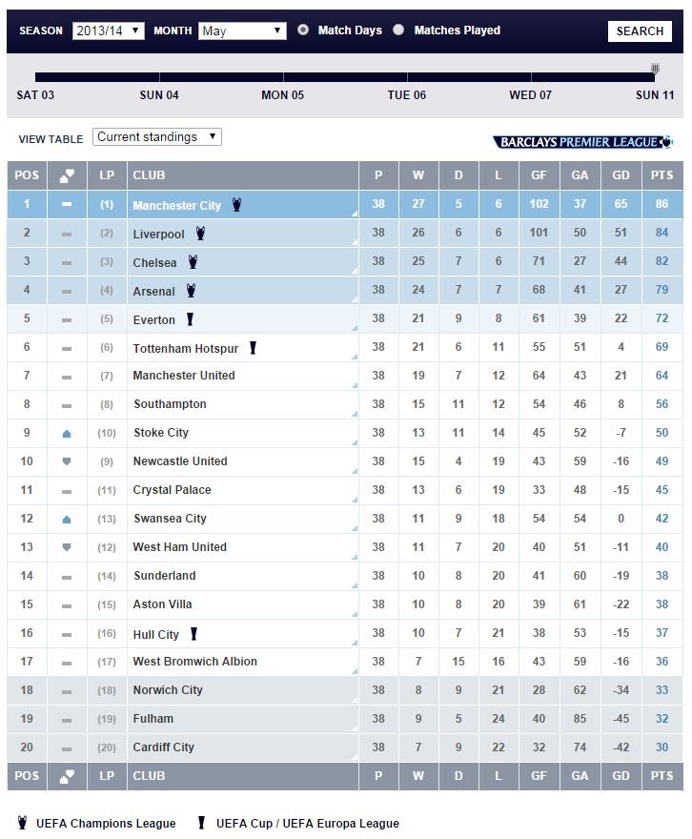Select the Match Days radio button

[303, 30]
